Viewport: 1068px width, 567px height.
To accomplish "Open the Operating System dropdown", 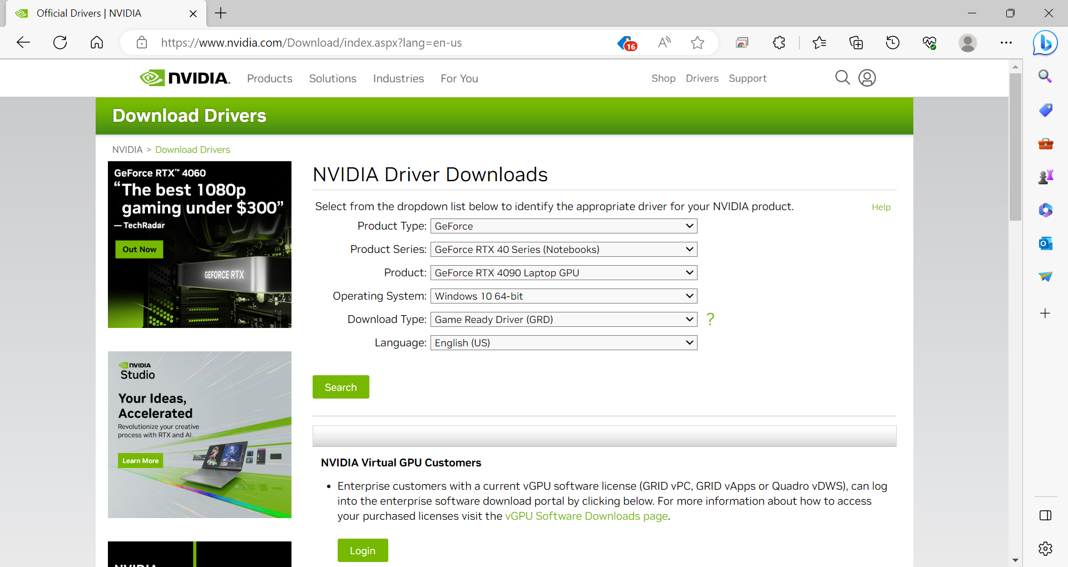I will pyautogui.click(x=563, y=296).
